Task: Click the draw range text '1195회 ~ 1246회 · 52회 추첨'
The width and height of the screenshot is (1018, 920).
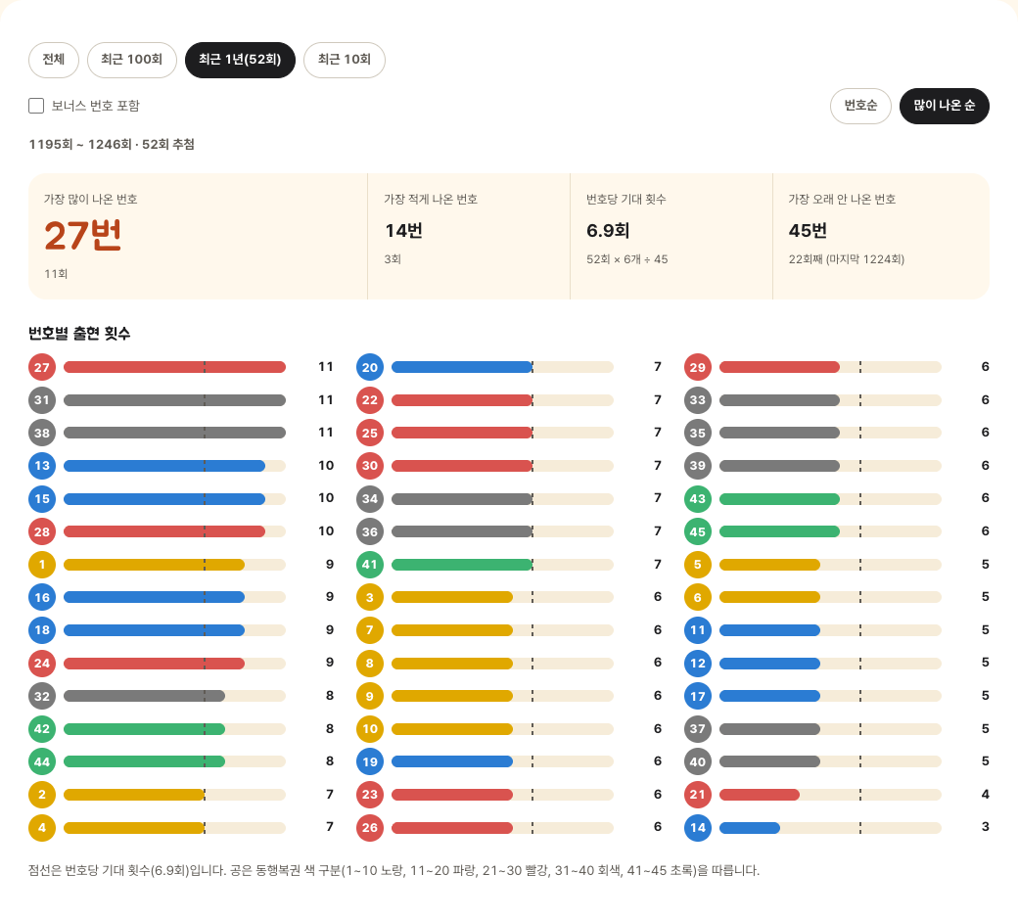Action: coord(112,144)
